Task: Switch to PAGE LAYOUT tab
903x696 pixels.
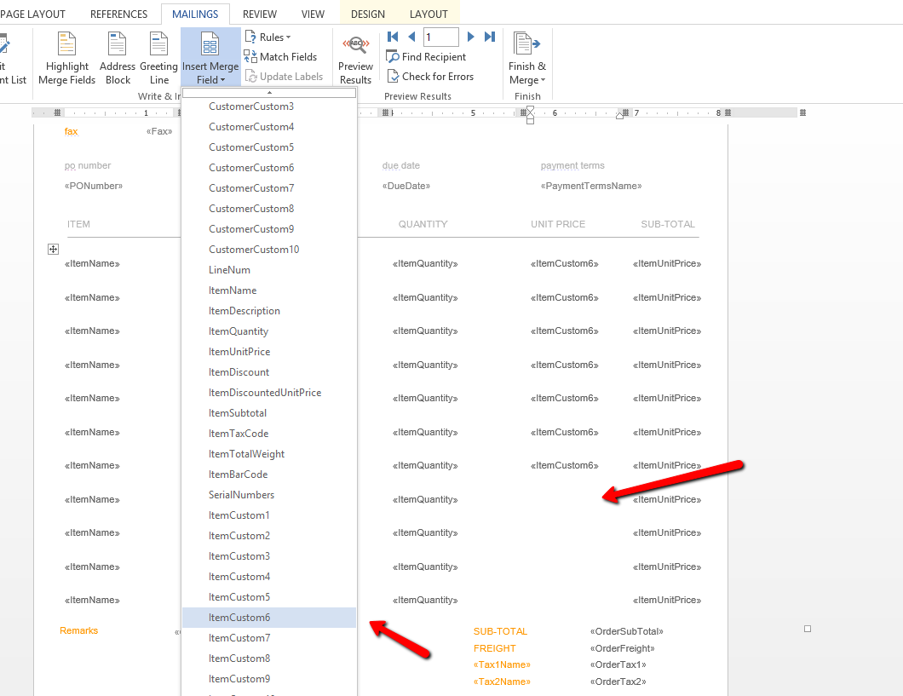Action: tap(33, 14)
